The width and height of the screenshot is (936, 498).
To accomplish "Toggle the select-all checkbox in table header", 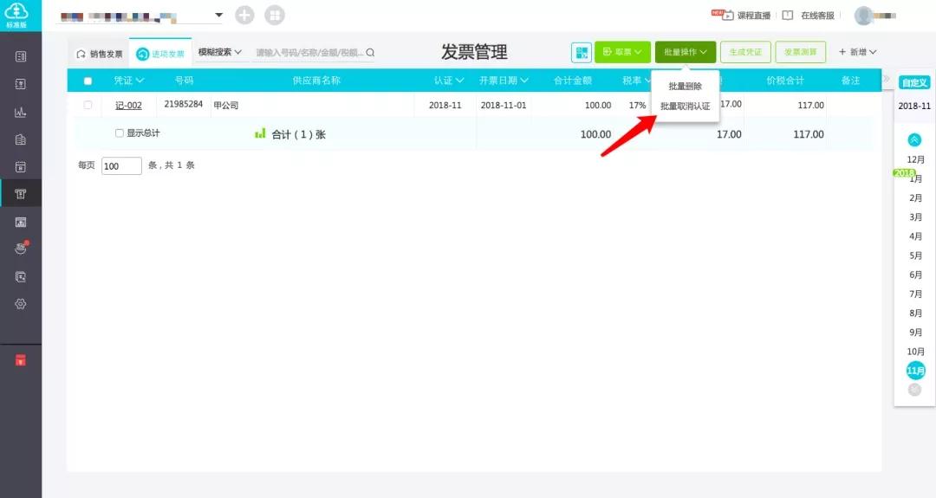I will [x=88, y=81].
